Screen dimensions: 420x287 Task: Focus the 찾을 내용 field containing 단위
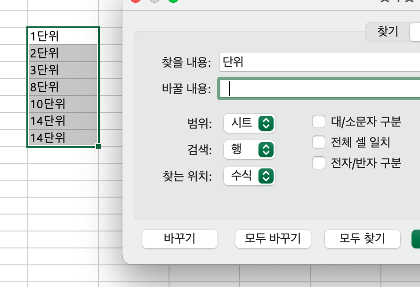click(x=320, y=62)
